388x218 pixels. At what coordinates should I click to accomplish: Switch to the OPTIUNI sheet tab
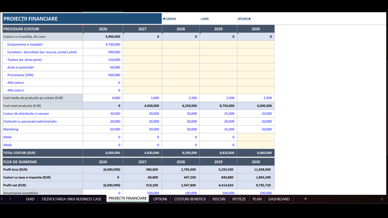160,199
